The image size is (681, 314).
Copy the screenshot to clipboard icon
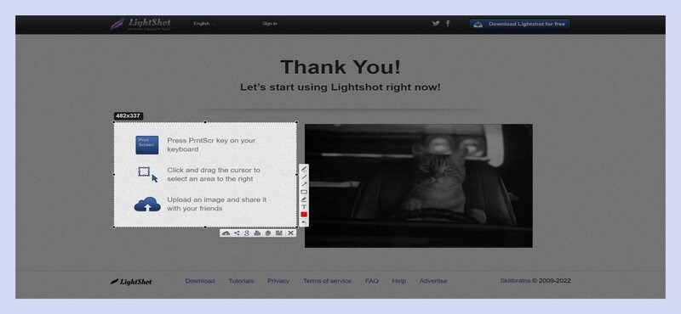point(268,233)
